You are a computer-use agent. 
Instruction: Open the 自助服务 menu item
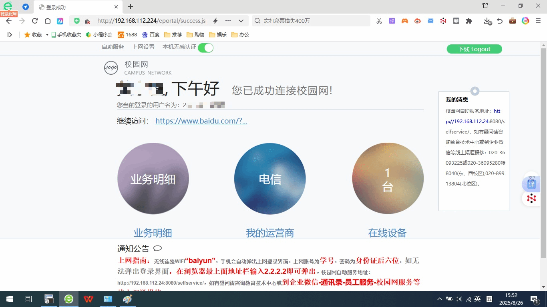coord(113,47)
